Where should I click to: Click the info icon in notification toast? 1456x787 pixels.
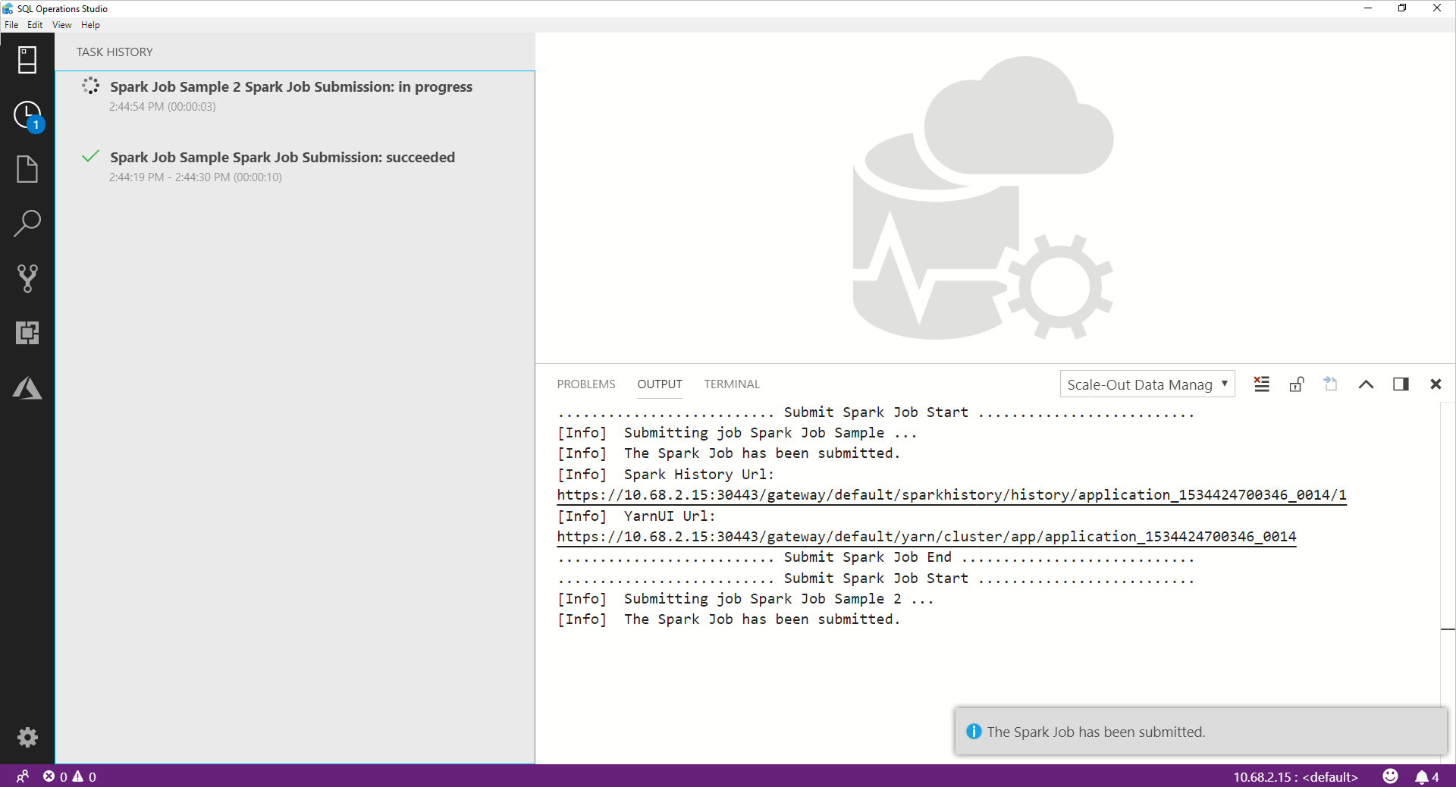click(974, 732)
